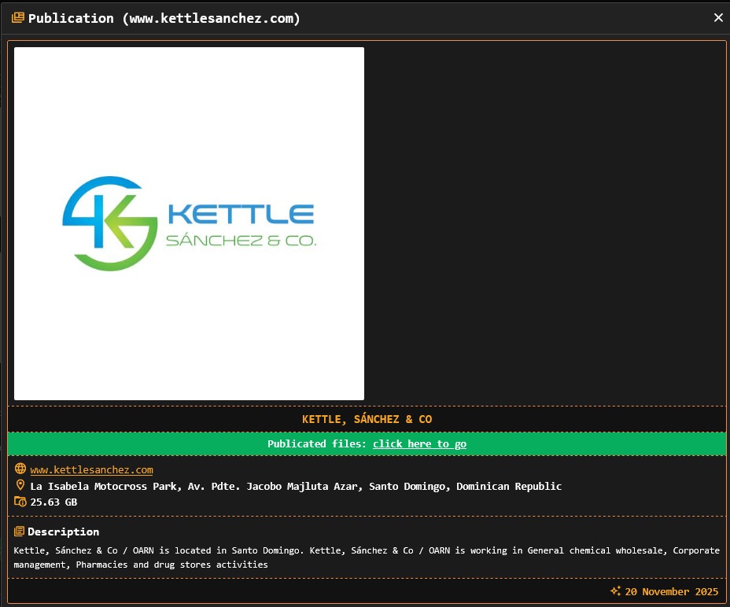This screenshot has width=730, height=607.
Task: Select the location pin icon before the address
Action: [20, 485]
